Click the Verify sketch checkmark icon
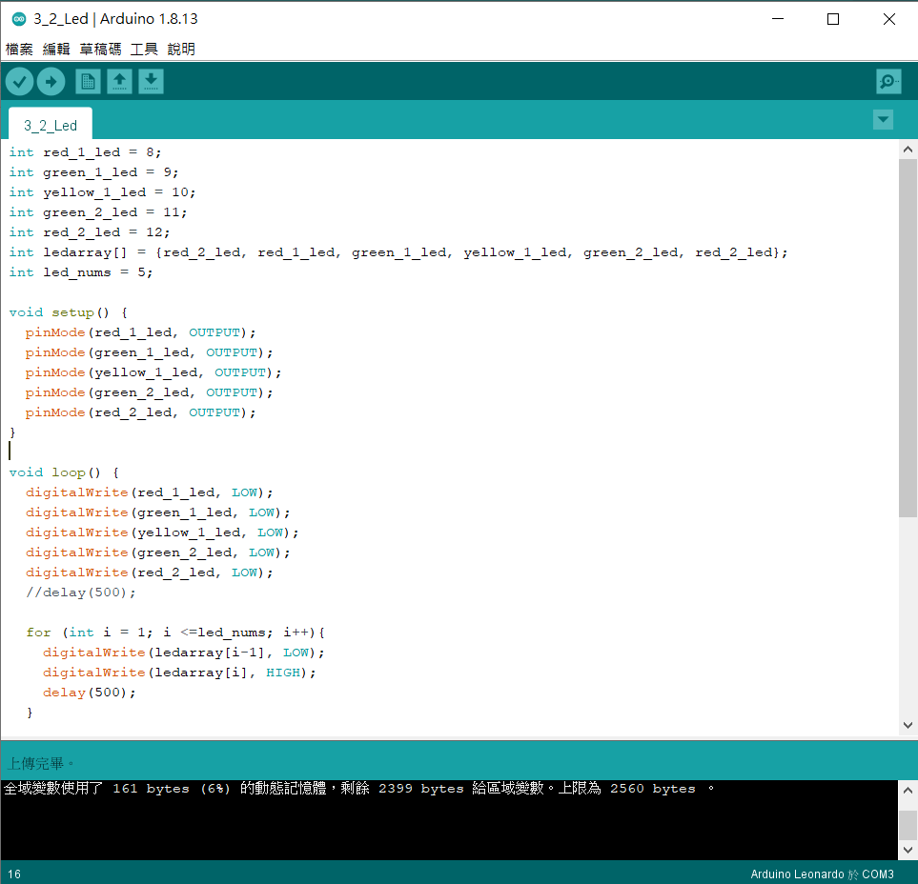The width and height of the screenshot is (918, 884). pyautogui.click(x=19, y=82)
